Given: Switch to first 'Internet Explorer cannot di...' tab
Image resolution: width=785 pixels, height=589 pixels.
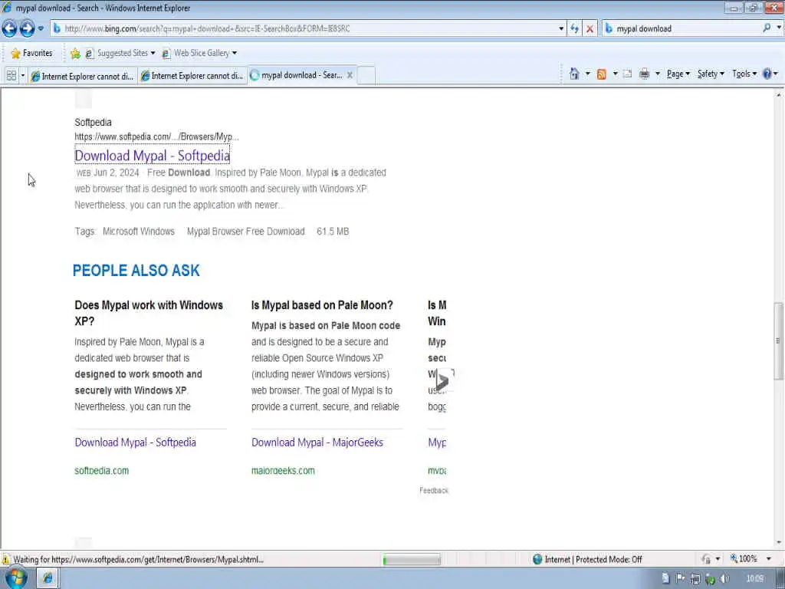Looking at the screenshot, I should [82, 76].
